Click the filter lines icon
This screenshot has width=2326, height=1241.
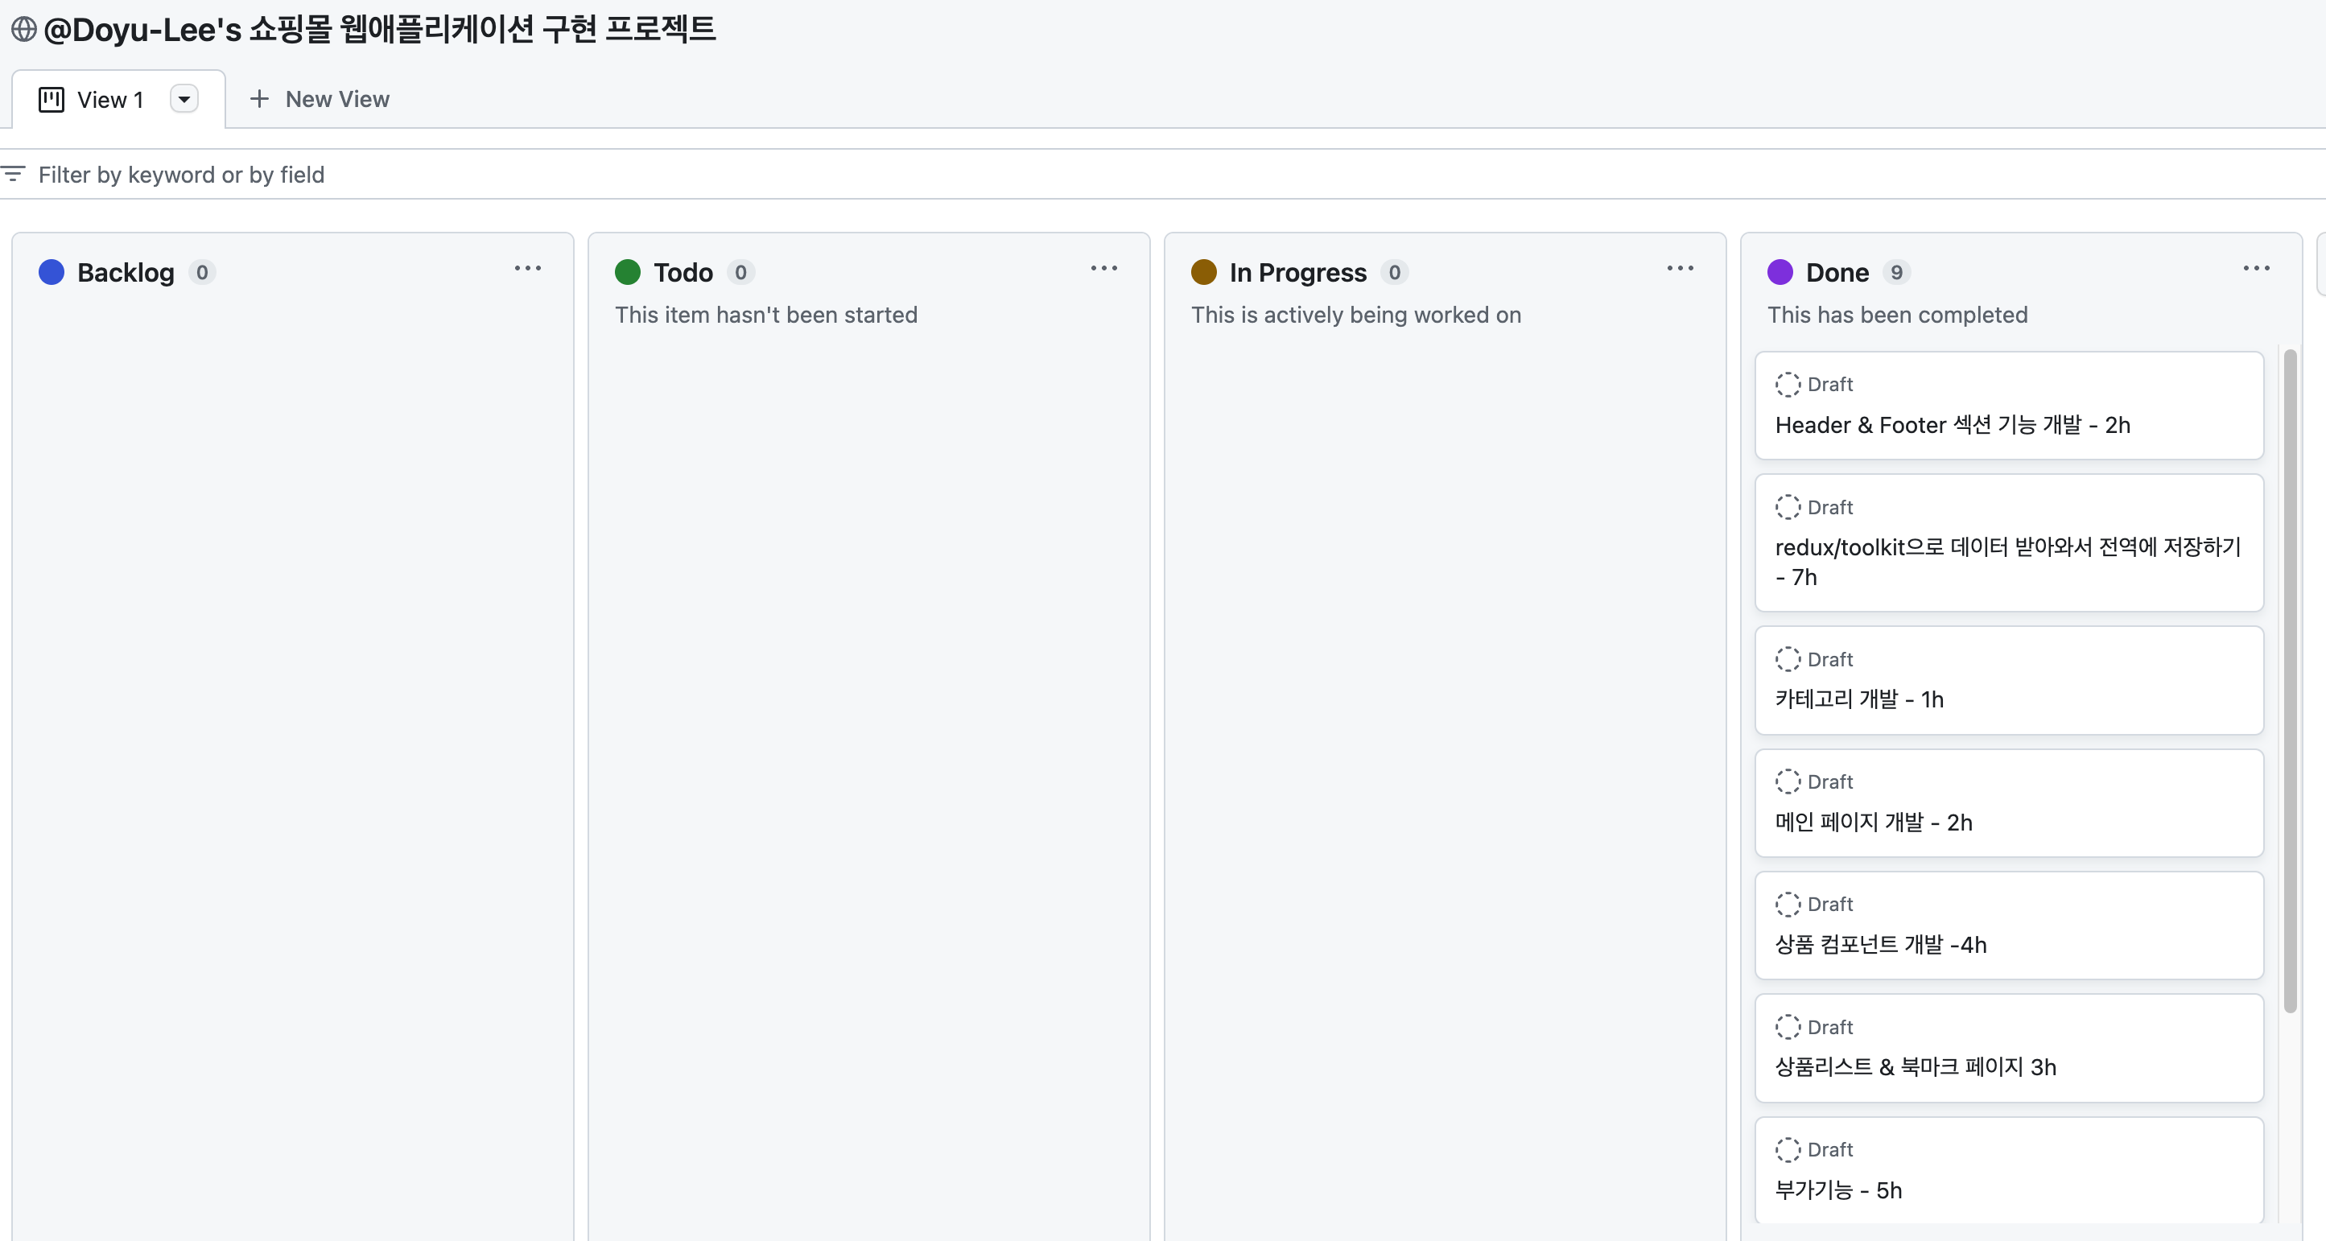pos(13,173)
